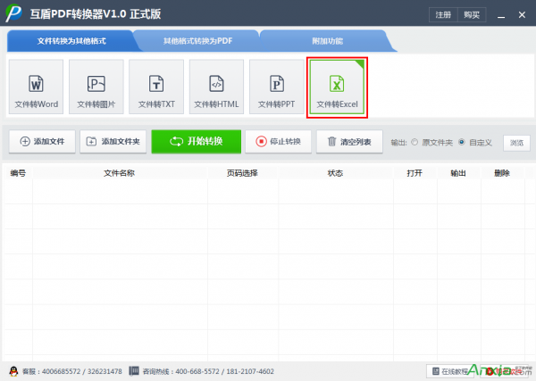Click the 购买 purchase button
The height and width of the screenshot is (381, 536).
tap(471, 15)
